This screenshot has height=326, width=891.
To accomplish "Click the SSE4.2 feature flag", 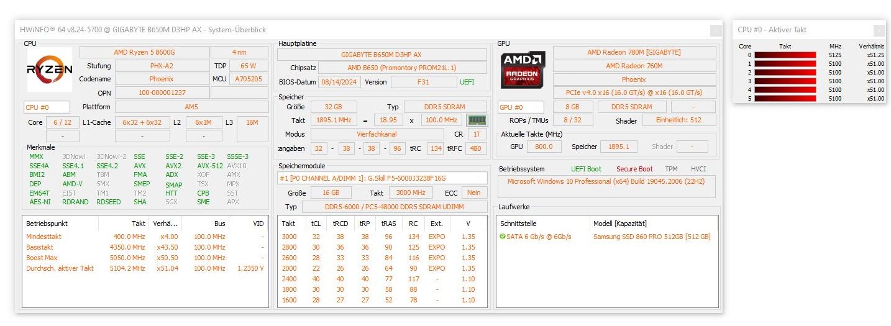I will pos(107,166).
